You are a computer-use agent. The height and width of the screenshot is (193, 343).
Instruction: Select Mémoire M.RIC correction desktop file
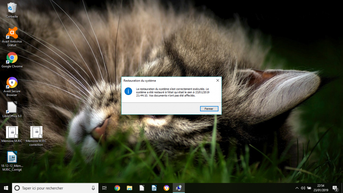(36, 136)
